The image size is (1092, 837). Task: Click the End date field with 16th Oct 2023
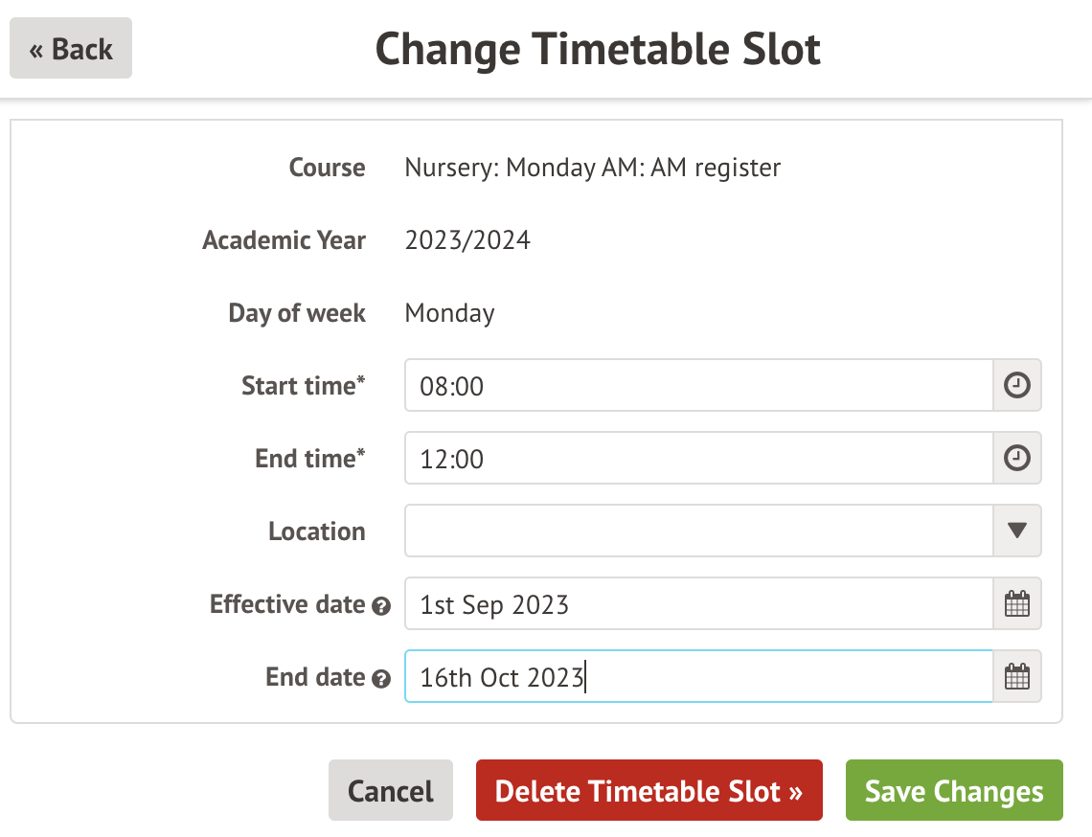pyautogui.click(x=697, y=677)
